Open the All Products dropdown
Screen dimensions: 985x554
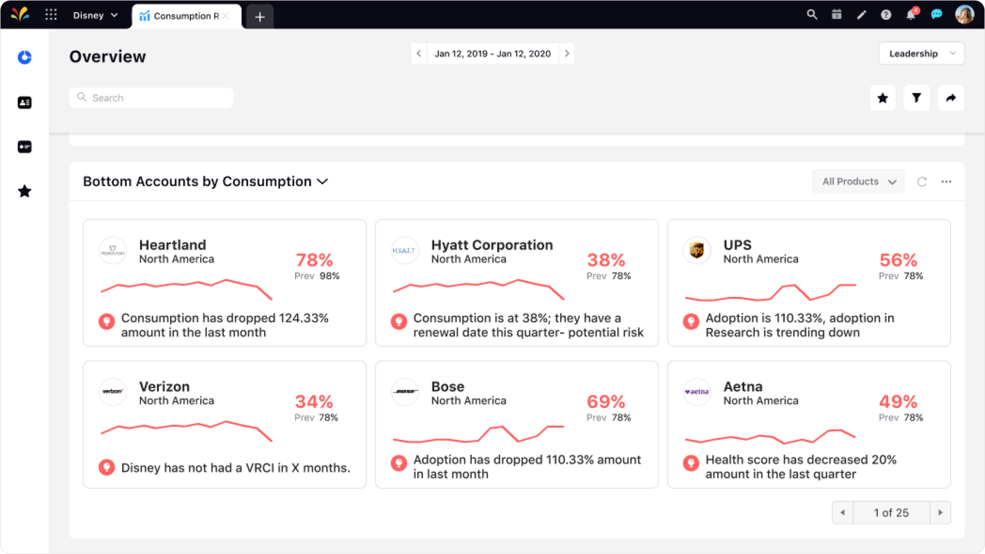tap(858, 182)
